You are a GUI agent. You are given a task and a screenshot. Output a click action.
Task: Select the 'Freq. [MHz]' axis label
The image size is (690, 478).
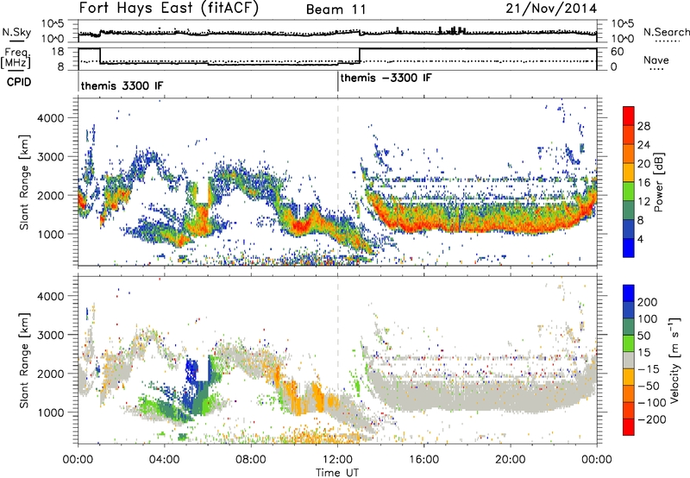[x=16, y=59]
